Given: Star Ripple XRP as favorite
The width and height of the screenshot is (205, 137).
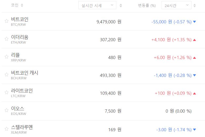Looking at the screenshot, I should [7, 57].
